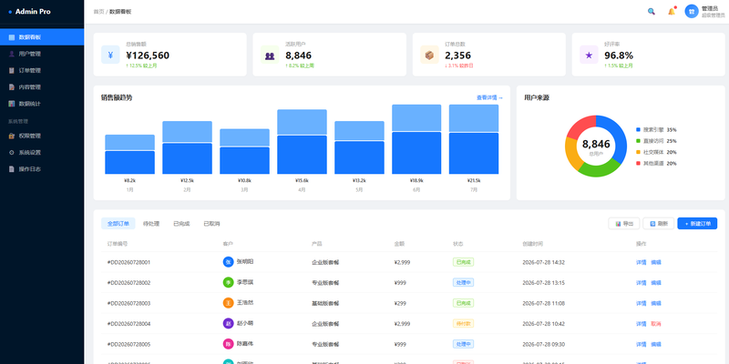Open the admin user avatar
This screenshot has width=729, height=364.
click(x=692, y=12)
